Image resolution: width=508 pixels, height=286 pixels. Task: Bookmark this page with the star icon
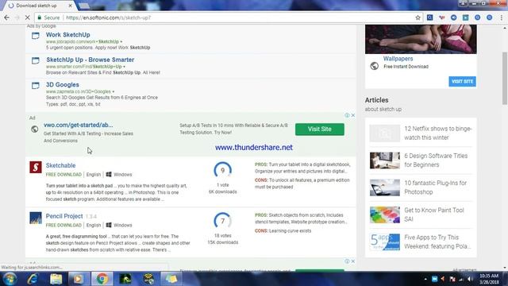pyautogui.click(x=418, y=17)
